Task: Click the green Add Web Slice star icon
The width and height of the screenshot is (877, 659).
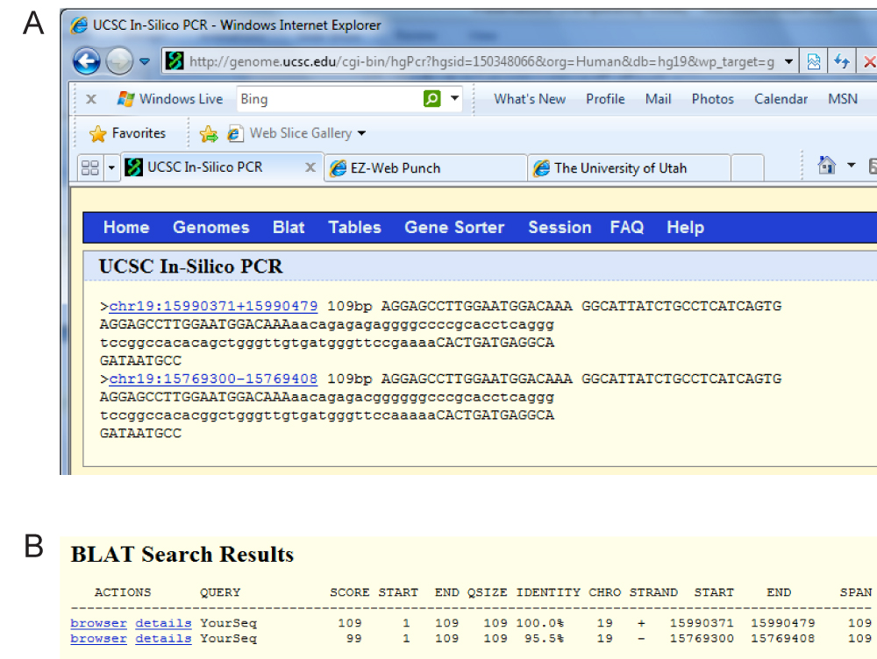Action: [x=209, y=133]
